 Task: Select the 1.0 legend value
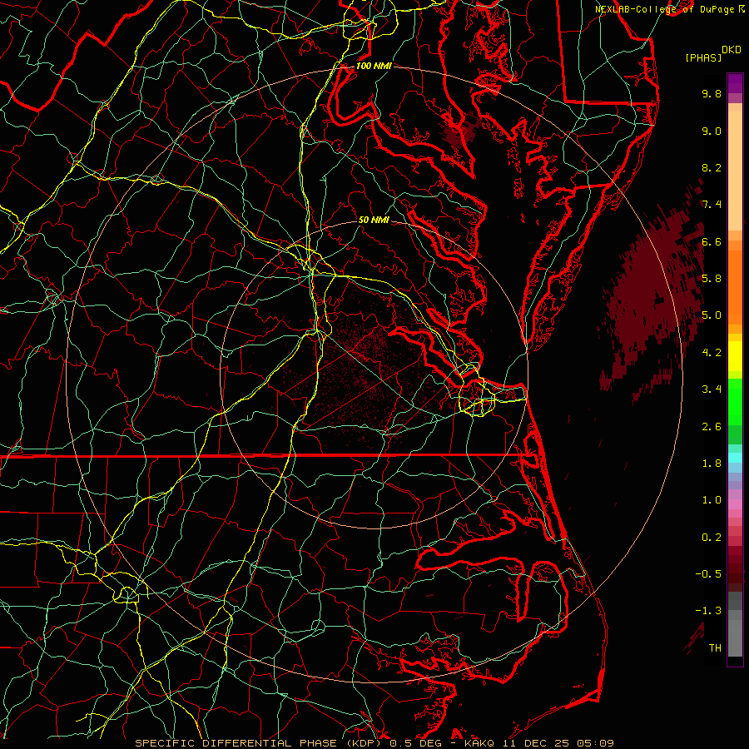tap(712, 500)
